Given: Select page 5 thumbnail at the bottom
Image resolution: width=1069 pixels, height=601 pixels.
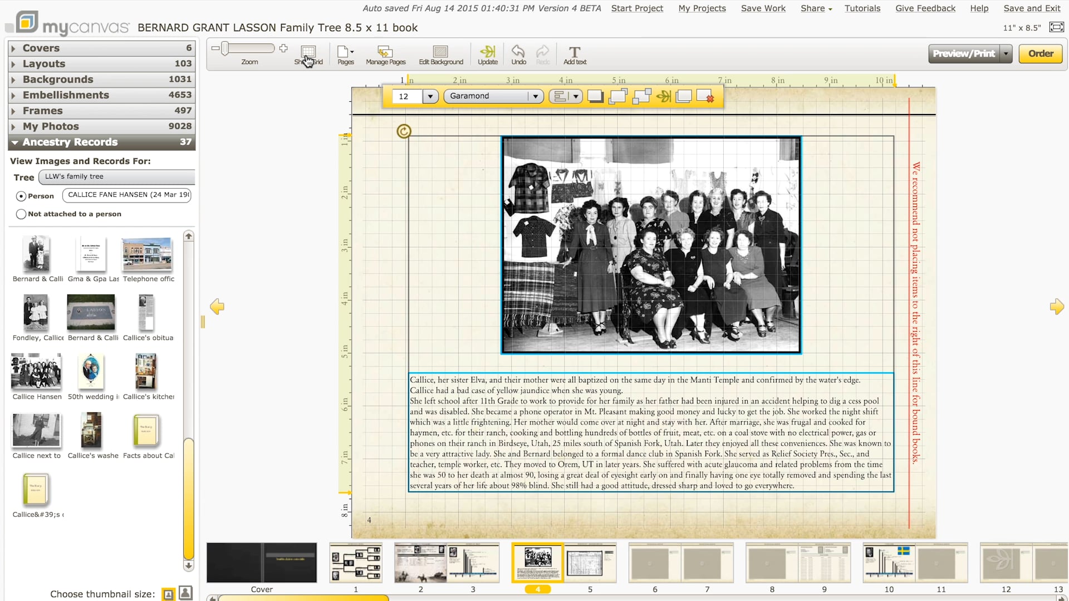Looking at the screenshot, I should pos(590,563).
